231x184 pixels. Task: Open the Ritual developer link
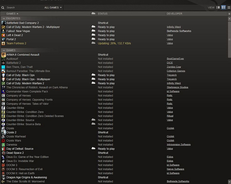(x=170, y=116)
